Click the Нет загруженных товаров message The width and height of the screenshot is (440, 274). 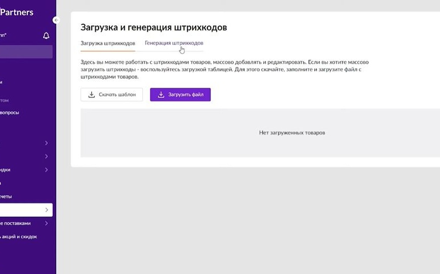(x=292, y=133)
